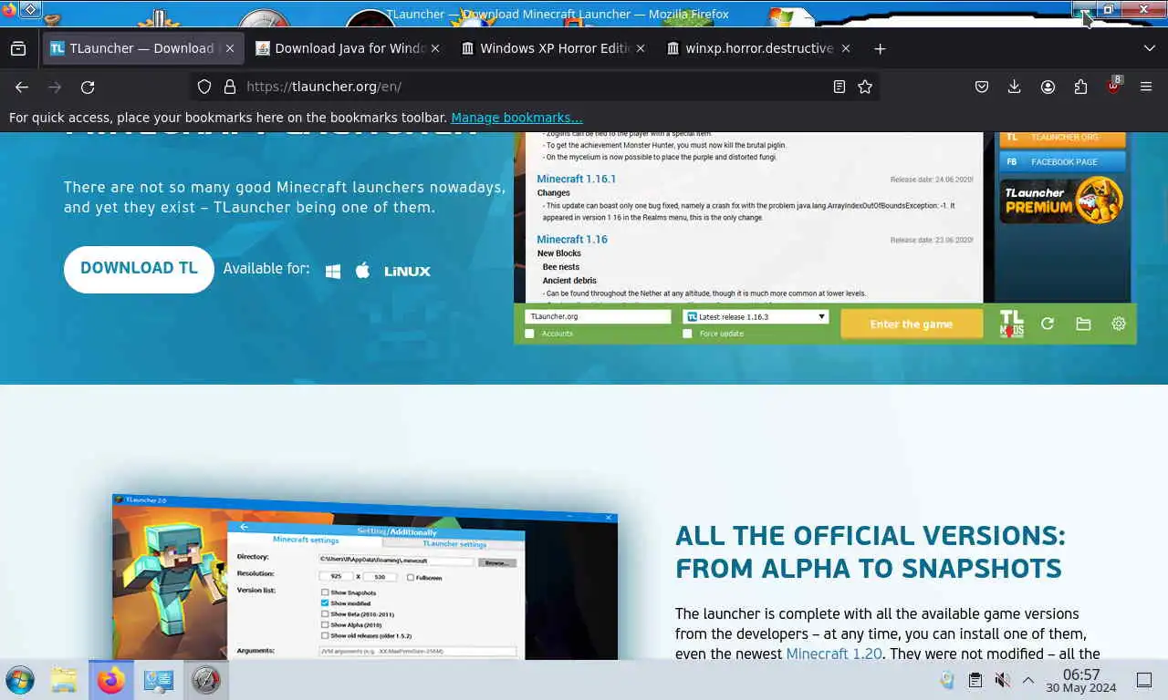This screenshot has height=700, width=1168.
Task: Show site security padlock info
Action: pyautogui.click(x=229, y=87)
